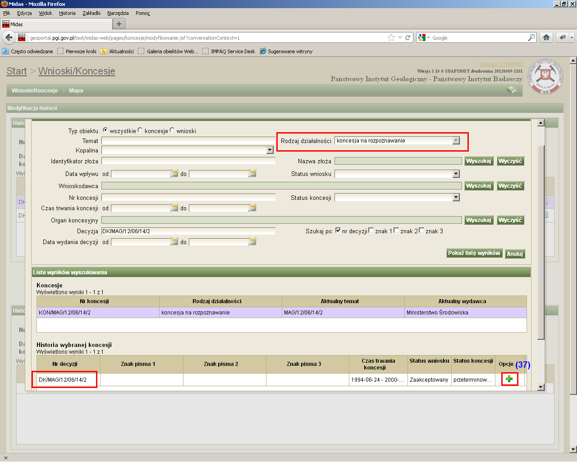577x462 pixels.
Task: Click the Identyfikator złoża input field
Action: click(188, 161)
